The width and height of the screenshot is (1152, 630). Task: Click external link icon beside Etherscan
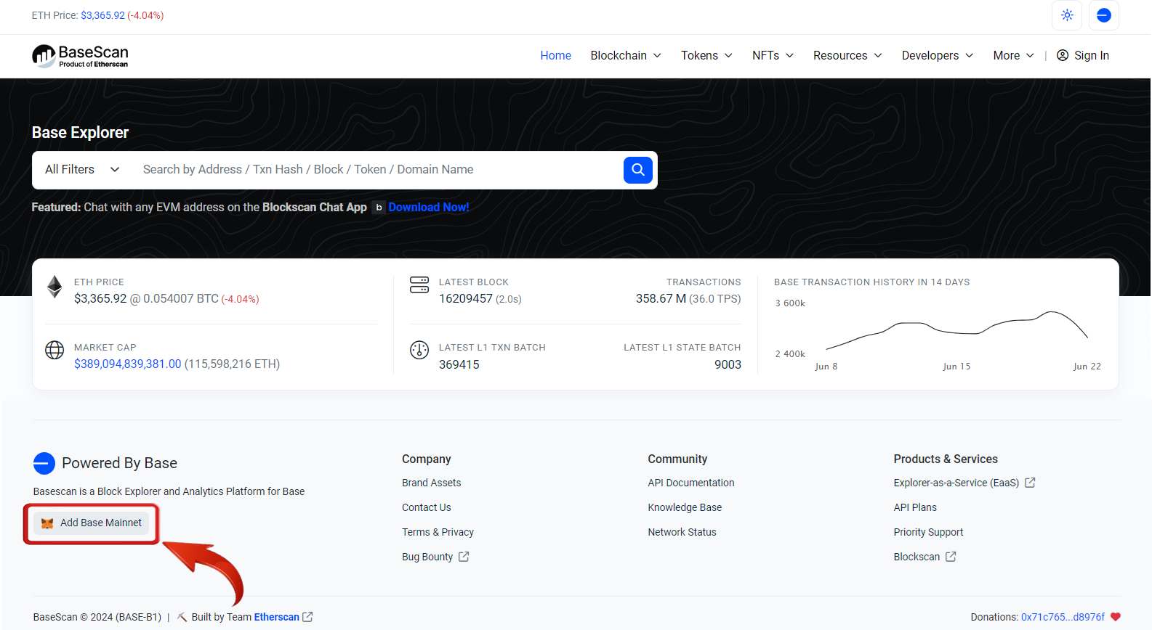click(307, 617)
